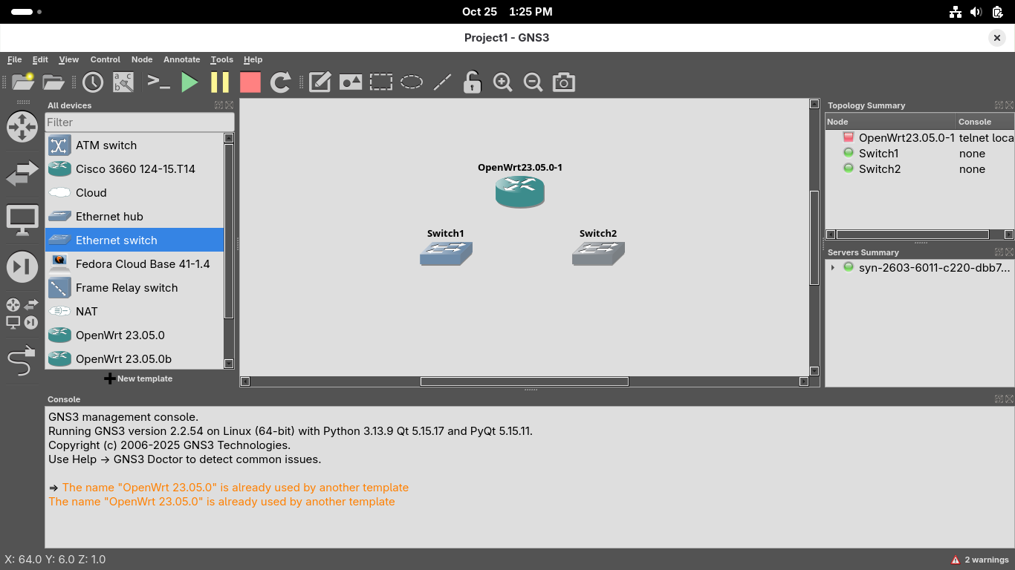Open the Tools menu
The width and height of the screenshot is (1015, 570).
[221, 59]
